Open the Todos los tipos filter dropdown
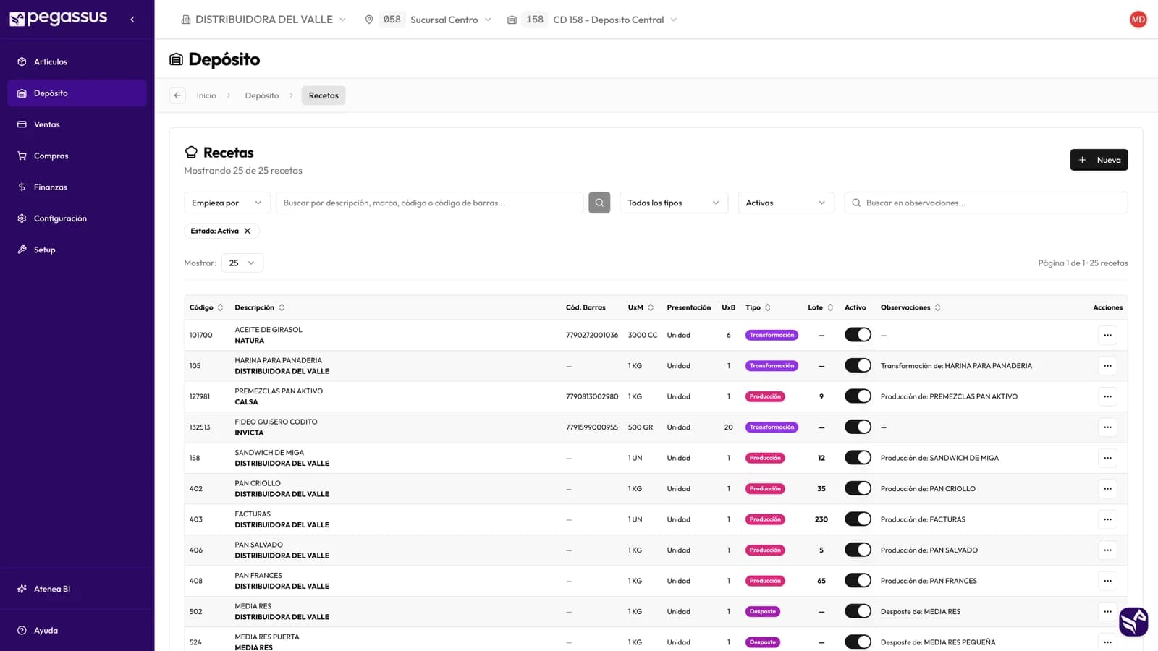Image resolution: width=1158 pixels, height=651 pixels. tap(674, 203)
